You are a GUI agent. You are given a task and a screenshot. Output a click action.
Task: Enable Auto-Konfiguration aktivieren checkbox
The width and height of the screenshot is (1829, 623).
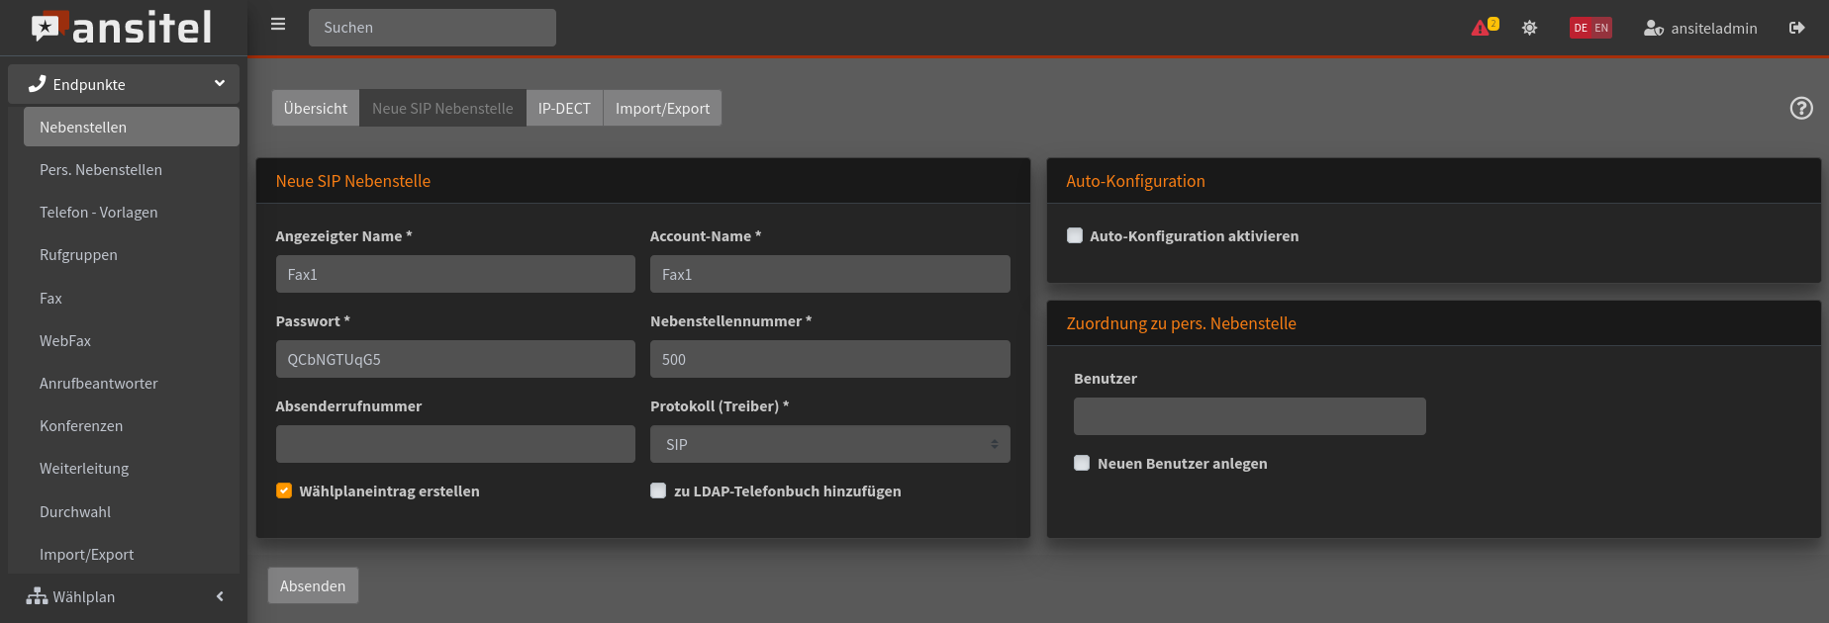click(x=1075, y=235)
